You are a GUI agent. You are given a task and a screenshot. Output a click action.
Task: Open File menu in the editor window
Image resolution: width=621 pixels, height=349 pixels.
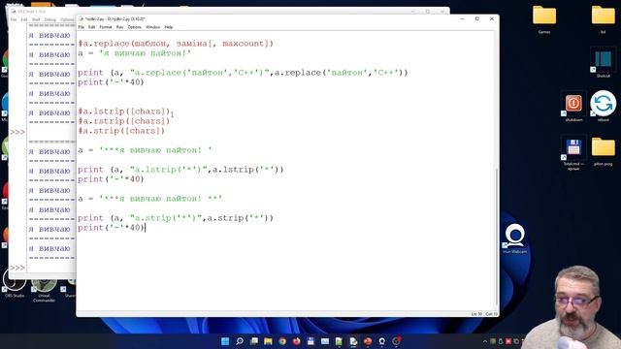[x=82, y=27]
